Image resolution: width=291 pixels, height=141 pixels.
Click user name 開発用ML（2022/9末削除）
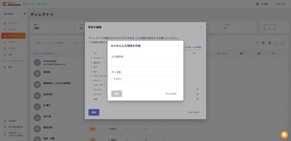[x=57, y=83]
